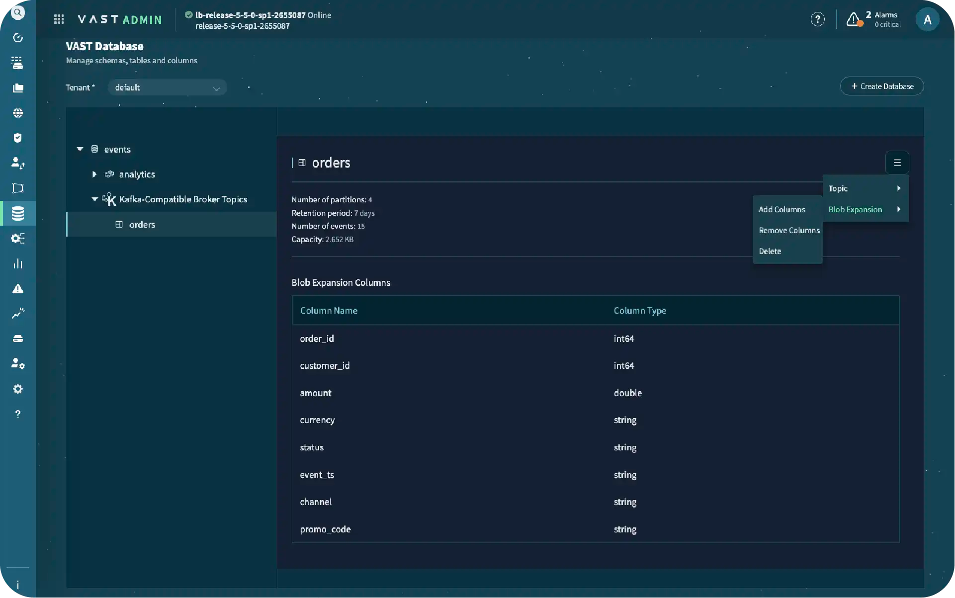Open the user avatar A menu
This screenshot has width=955, height=598.
[927, 19]
